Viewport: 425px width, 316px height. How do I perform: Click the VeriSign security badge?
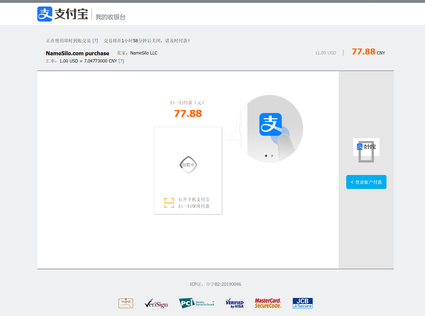point(156,303)
